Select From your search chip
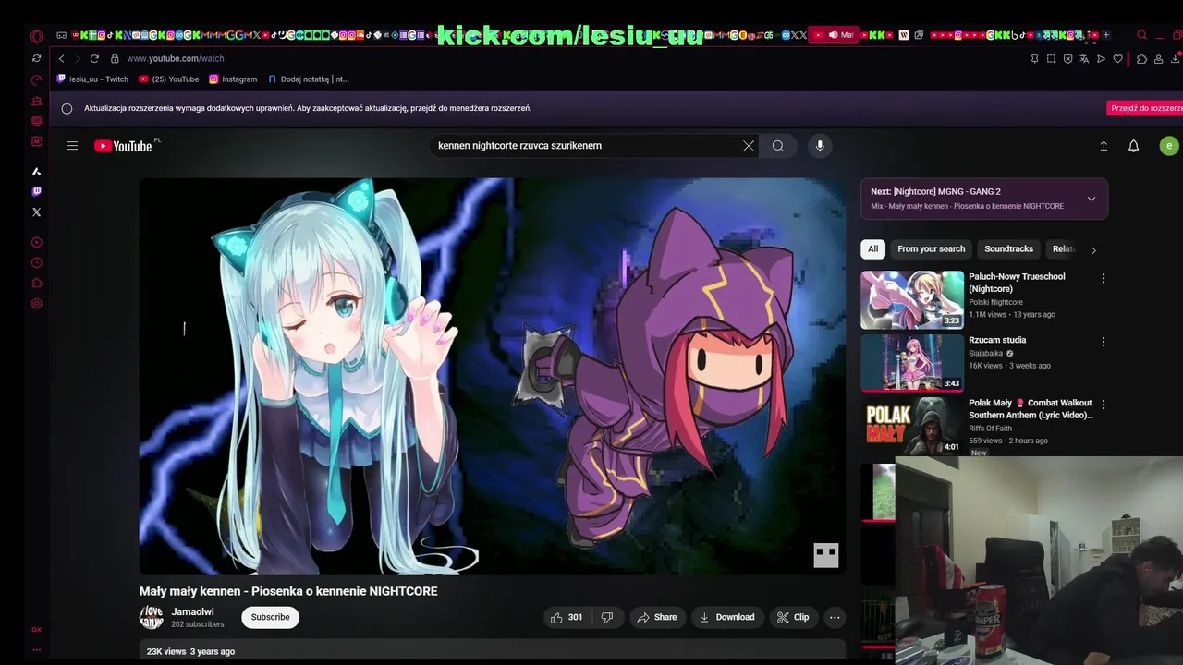 (932, 249)
